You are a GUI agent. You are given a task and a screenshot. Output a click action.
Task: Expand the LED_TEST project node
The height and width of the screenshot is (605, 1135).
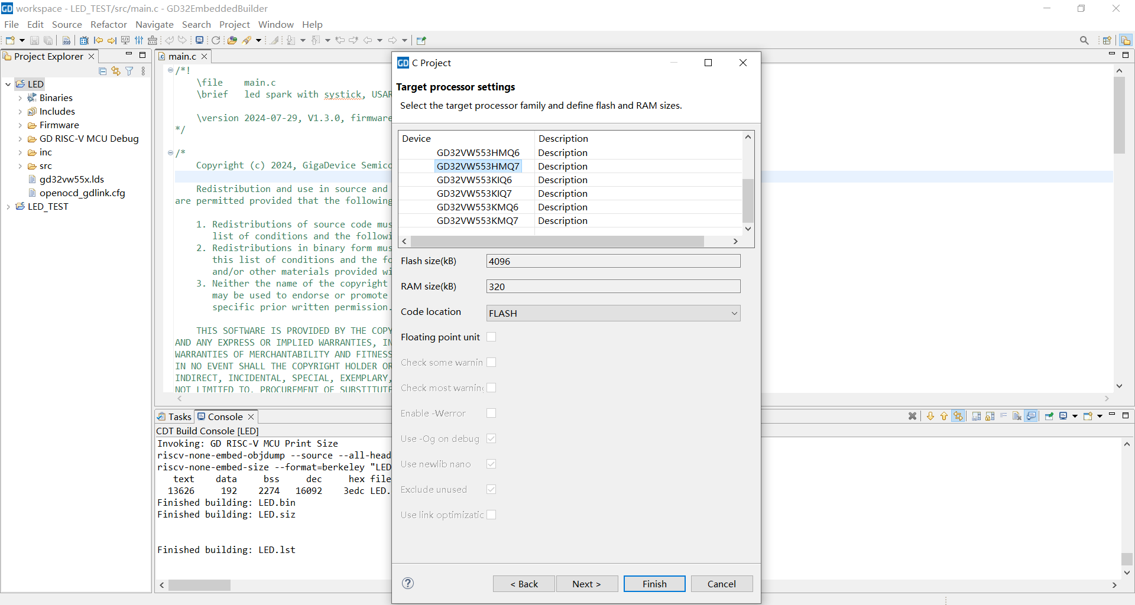pos(8,207)
